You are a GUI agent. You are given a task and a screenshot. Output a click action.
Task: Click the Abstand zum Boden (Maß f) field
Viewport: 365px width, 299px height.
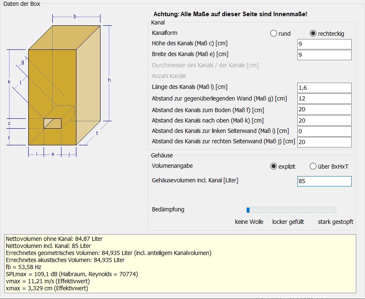[x=324, y=110]
